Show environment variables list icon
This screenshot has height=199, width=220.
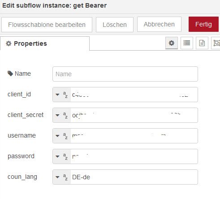(x=187, y=43)
